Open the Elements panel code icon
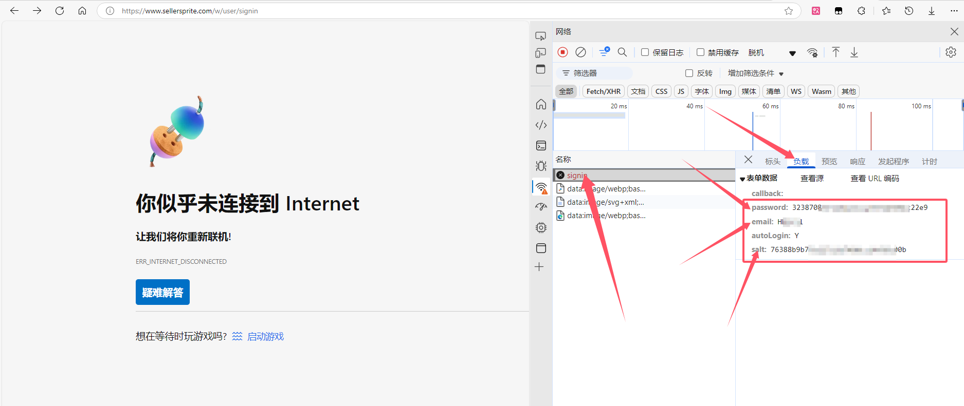Image resolution: width=964 pixels, height=406 pixels. coord(541,125)
